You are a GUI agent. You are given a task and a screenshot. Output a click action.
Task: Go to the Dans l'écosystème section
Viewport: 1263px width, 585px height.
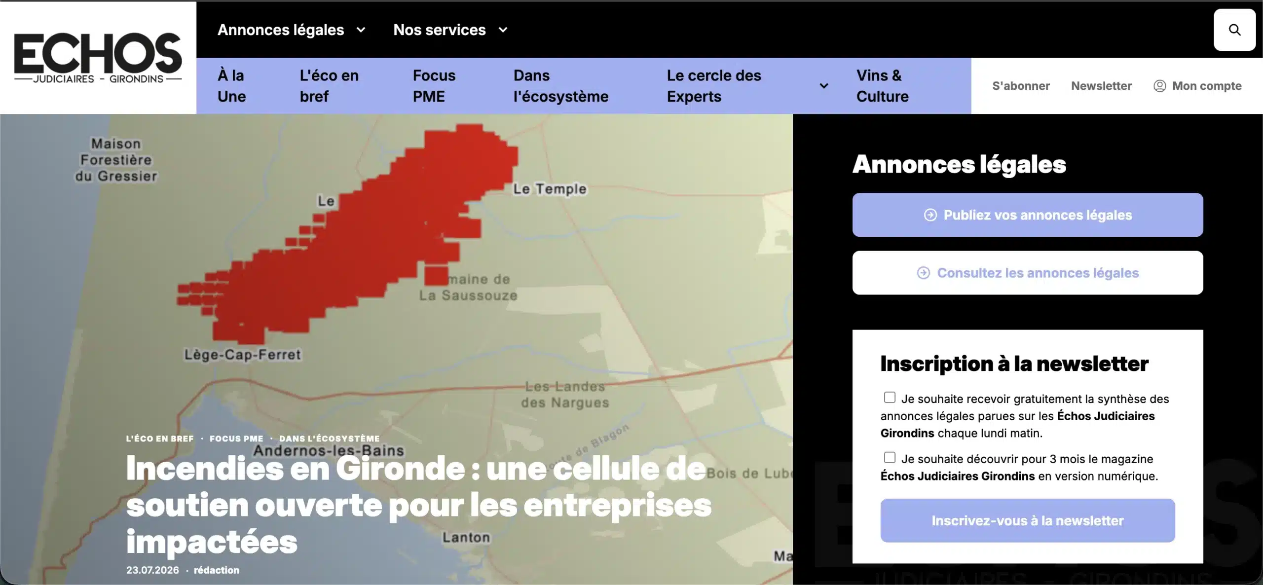(561, 86)
